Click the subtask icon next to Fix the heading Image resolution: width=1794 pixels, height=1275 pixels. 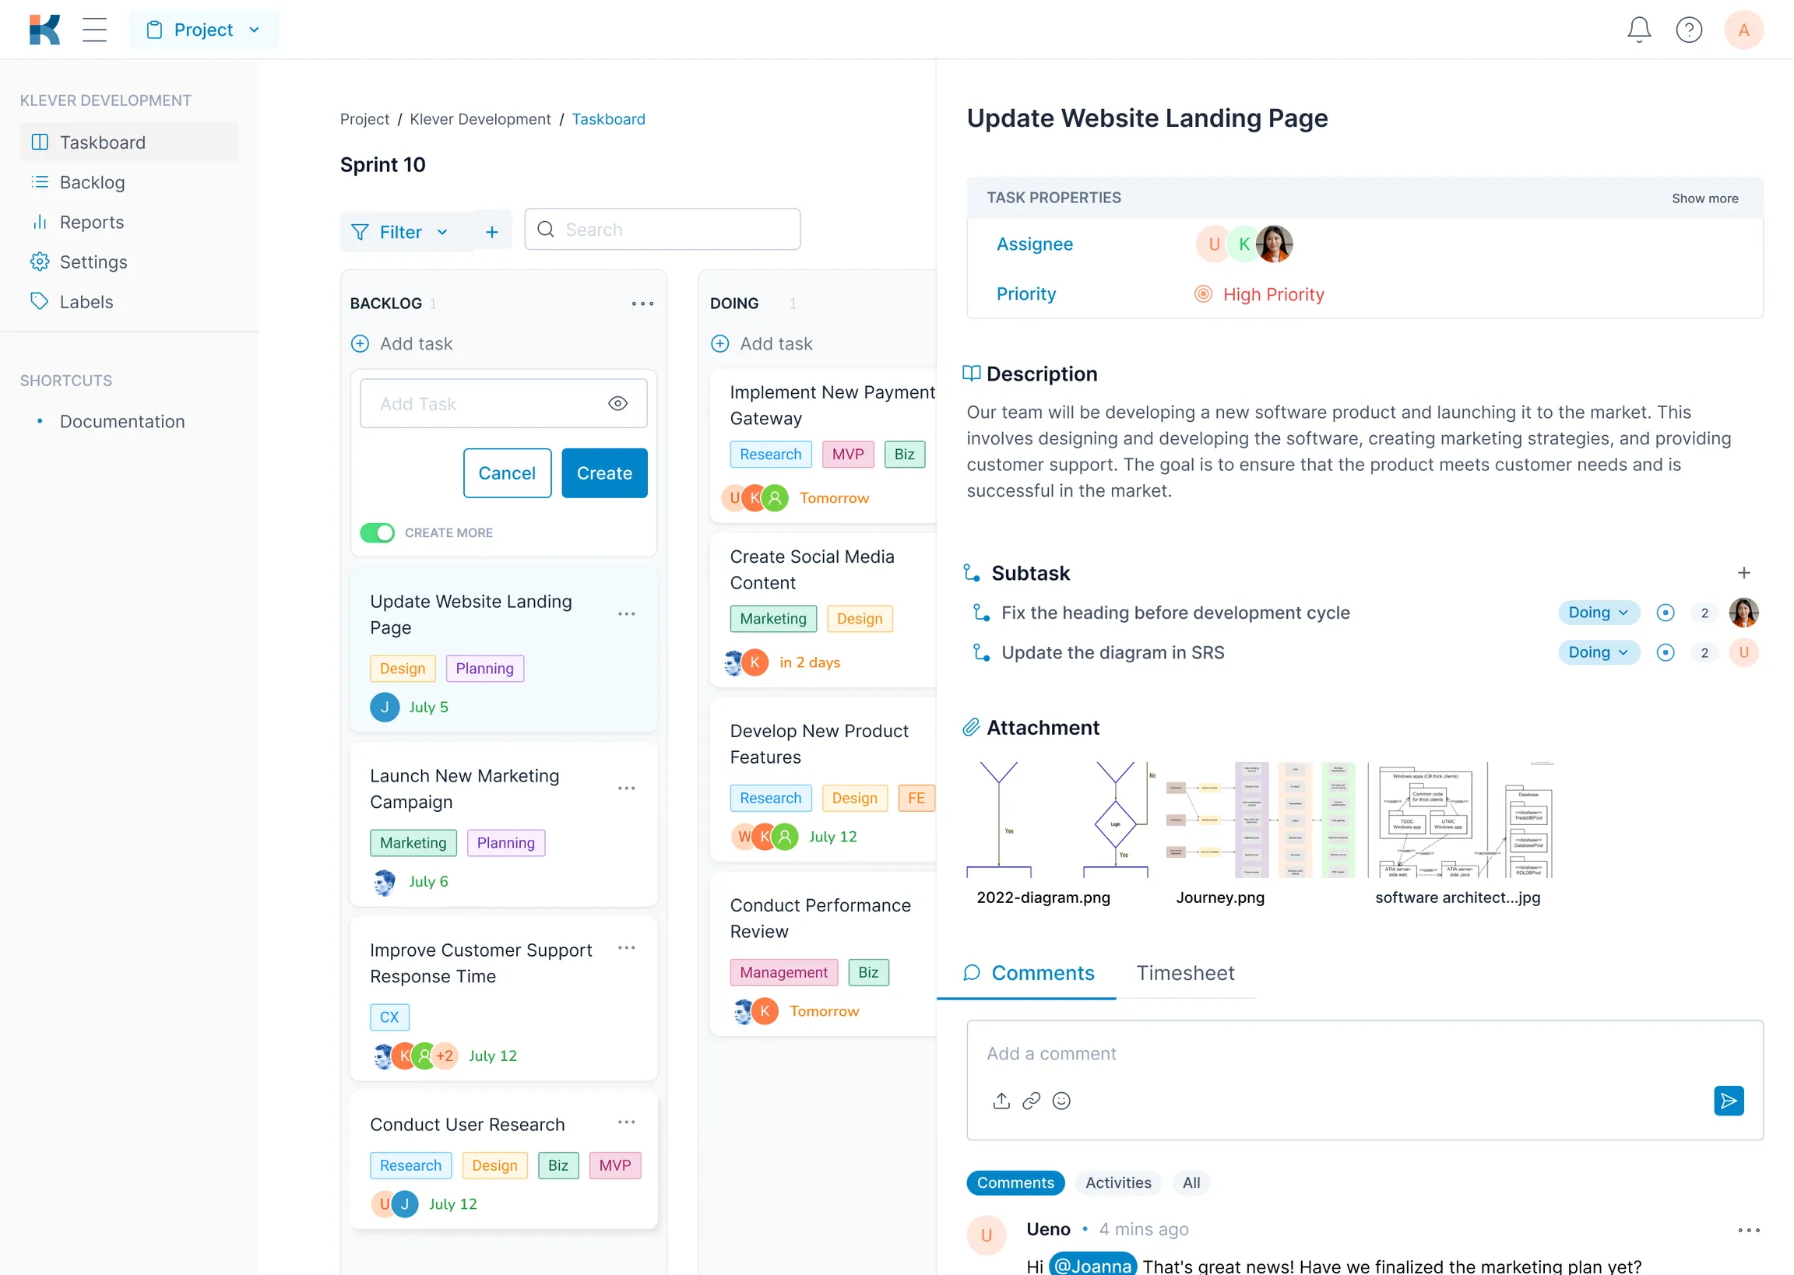(x=981, y=611)
